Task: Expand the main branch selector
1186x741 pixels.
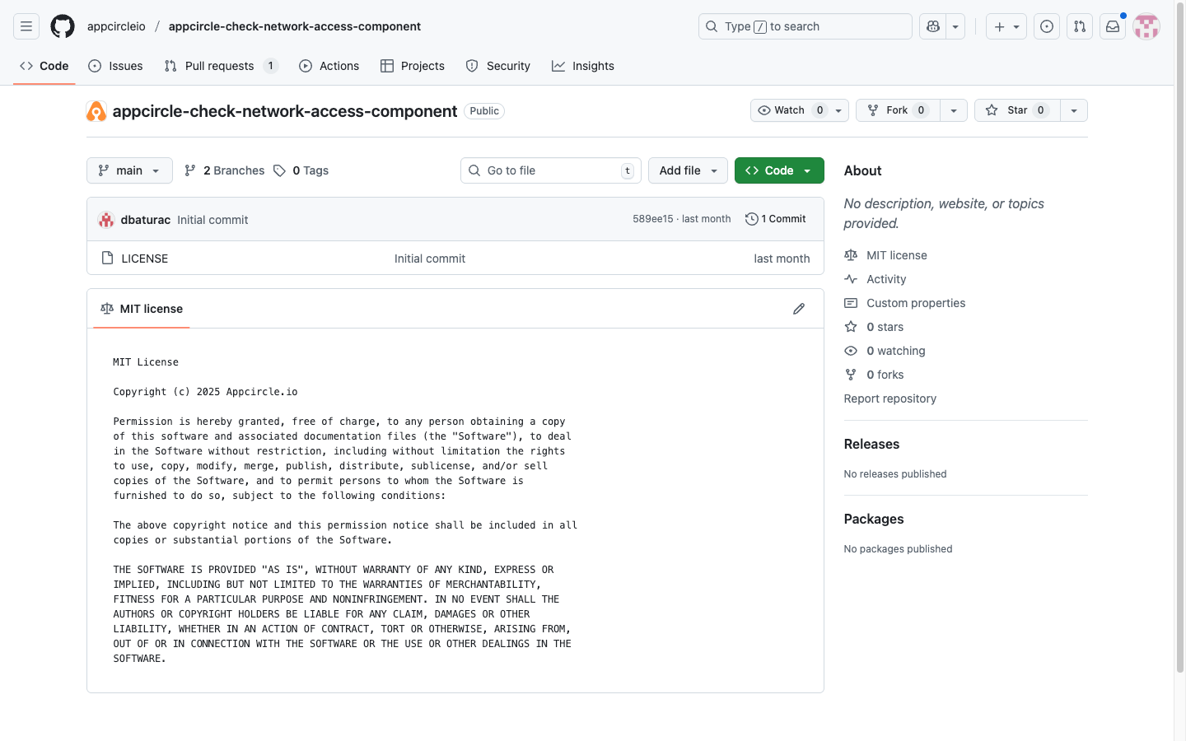Action: tap(129, 170)
